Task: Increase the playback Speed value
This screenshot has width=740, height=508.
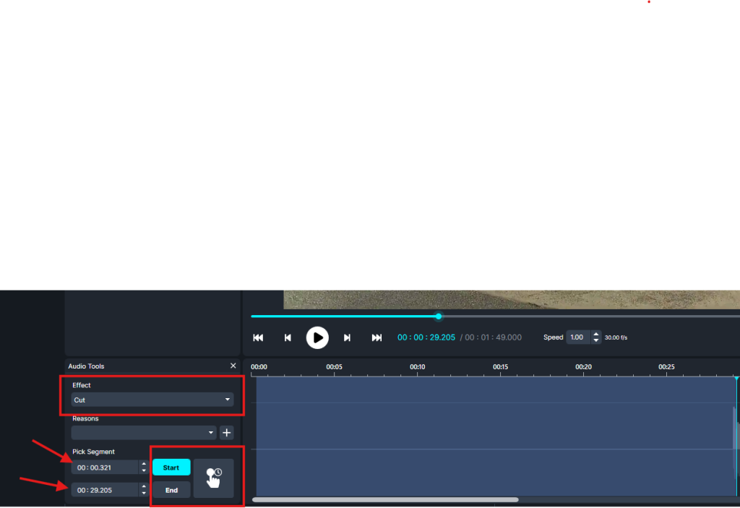Action: tap(595, 334)
